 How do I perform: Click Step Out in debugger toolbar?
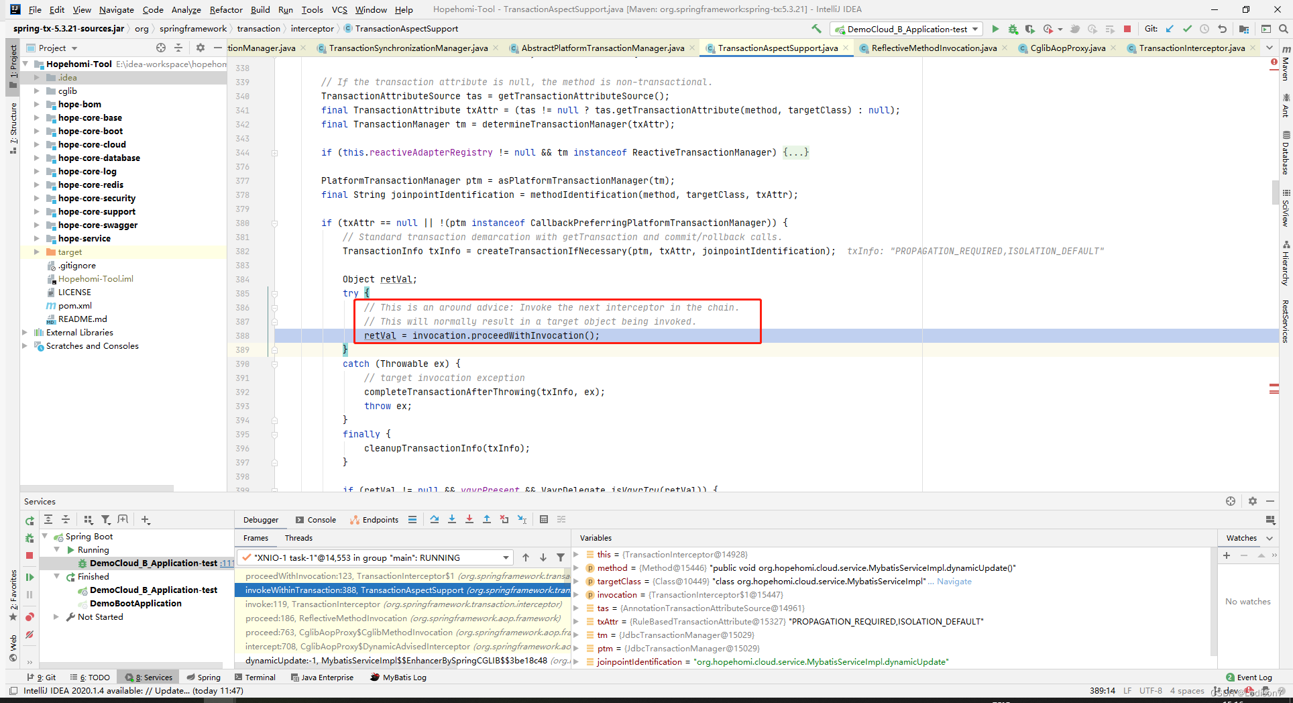(487, 519)
